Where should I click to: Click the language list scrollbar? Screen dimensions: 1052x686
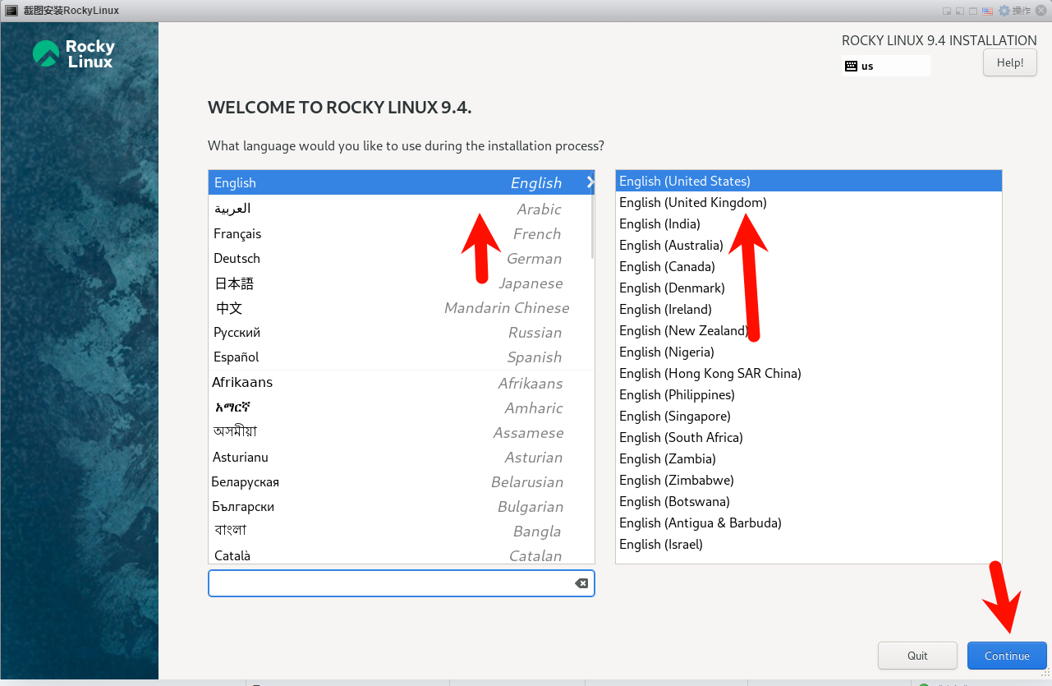tap(592, 228)
